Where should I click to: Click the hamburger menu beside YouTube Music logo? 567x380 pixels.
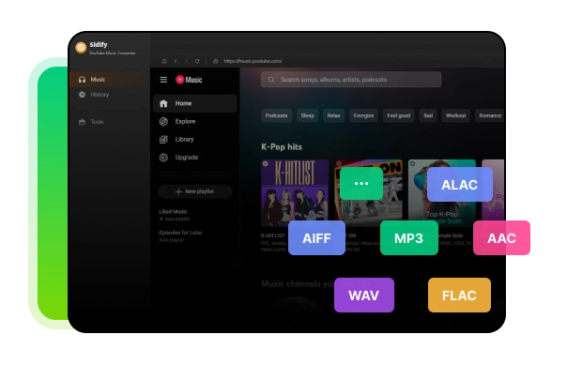[x=163, y=80]
